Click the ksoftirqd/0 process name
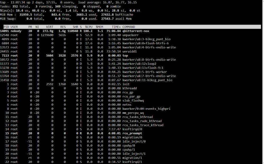 tap(132, 129)
